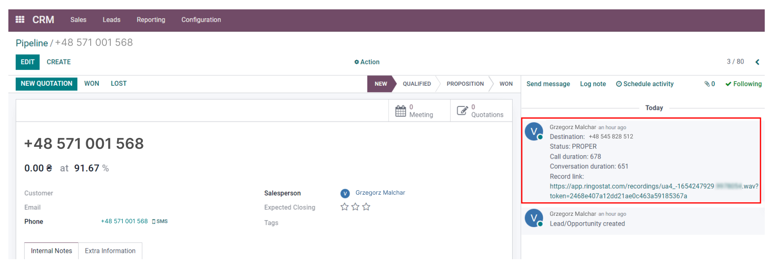
Task: Click the Email field label
Action: click(x=32, y=207)
